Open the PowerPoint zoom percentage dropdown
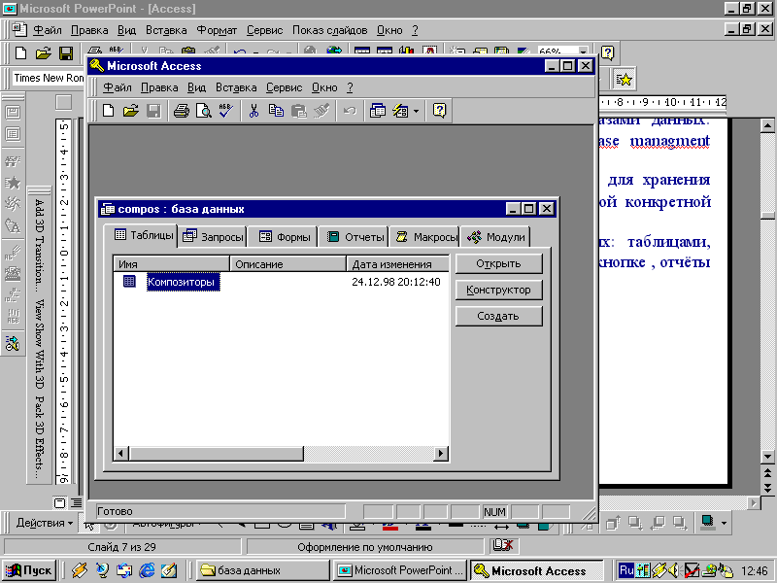Viewport: 777px width, 583px height. [584, 51]
